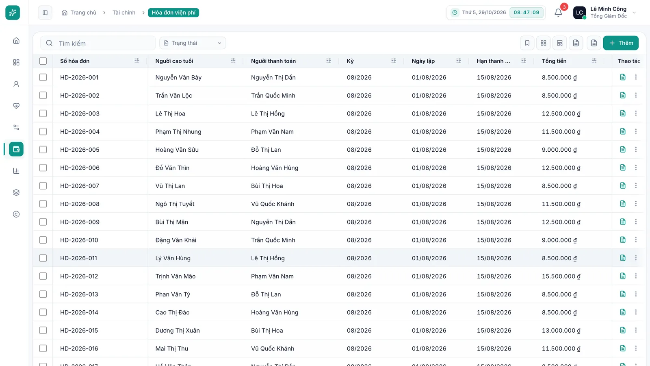Click the app logo at top left
Screen dimensions: 650x366
(13, 13)
